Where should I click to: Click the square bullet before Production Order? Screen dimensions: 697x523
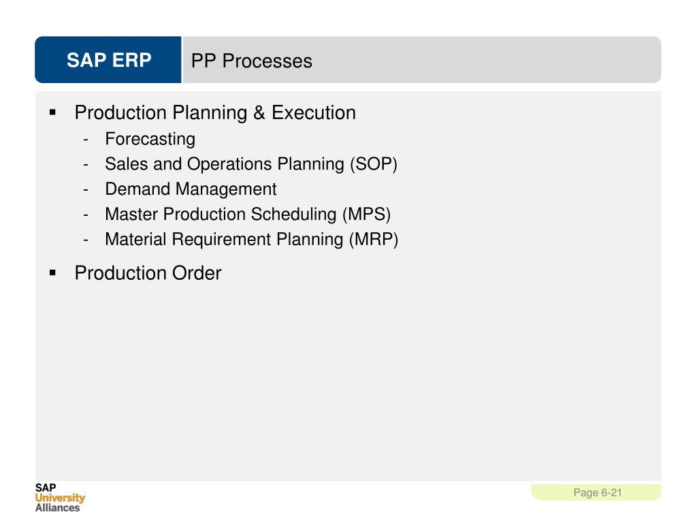click(x=53, y=272)
